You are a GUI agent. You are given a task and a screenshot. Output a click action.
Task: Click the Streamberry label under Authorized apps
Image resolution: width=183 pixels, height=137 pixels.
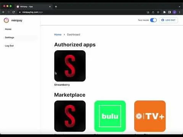coord(62,85)
